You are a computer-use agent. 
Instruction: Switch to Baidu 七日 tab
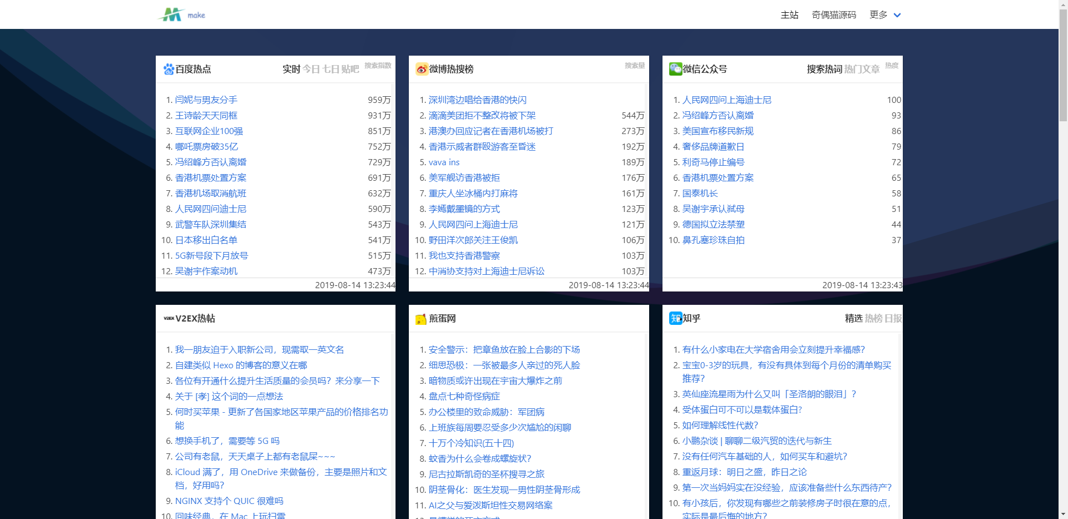[x=331, y=69]
